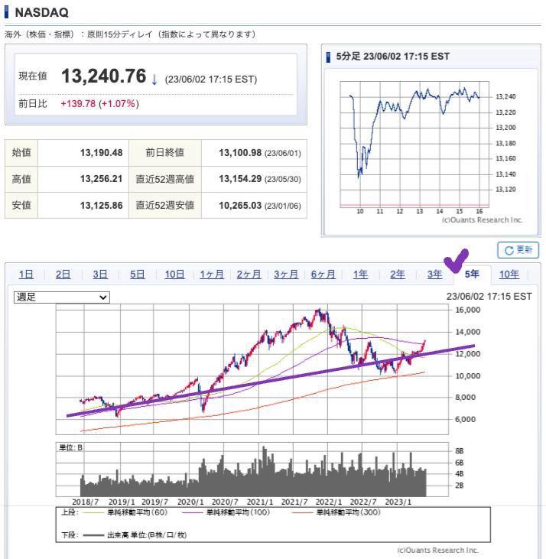This screenshot has width=546, height=559.
Task: Click the 単純移動平均(60) legend entry
Action: click(125, 512)
